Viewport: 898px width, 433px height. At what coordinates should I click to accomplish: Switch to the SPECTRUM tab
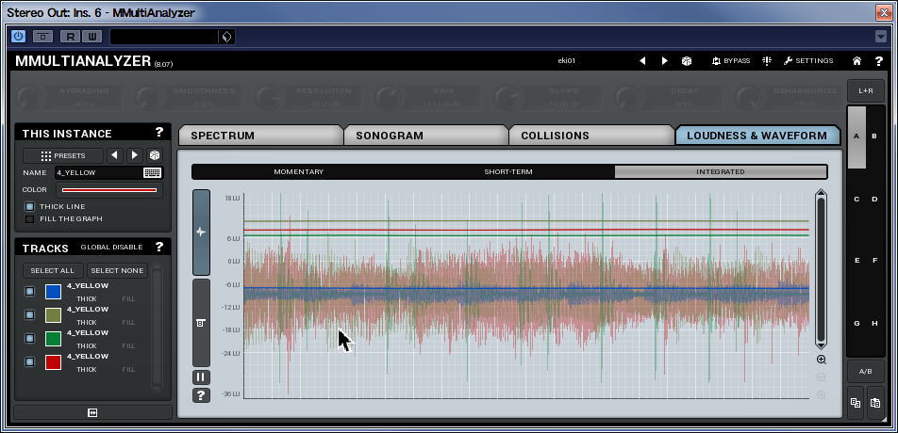pos(260,136)
